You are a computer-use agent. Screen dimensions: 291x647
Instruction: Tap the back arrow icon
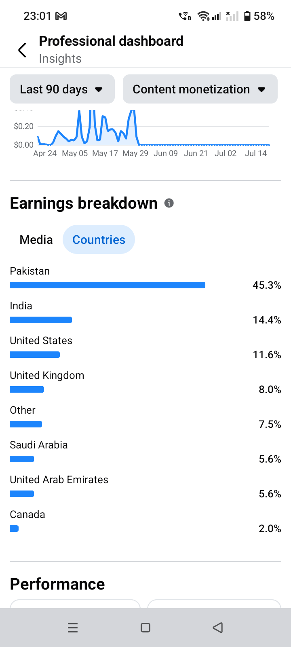click(x=22, y=50)
